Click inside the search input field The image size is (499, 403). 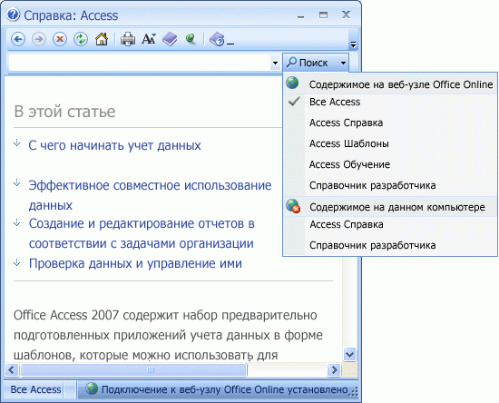tap(140, 63)
